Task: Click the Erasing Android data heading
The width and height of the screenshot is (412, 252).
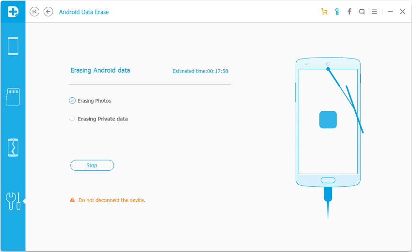Action: pyautogui.click(x=100, y=70)
